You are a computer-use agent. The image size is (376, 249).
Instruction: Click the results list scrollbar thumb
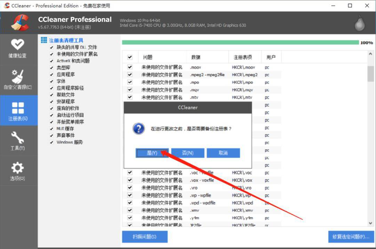click(x=370, y=74)
